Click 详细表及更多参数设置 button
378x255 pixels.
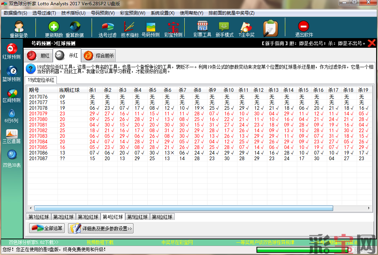pos(101,228)
